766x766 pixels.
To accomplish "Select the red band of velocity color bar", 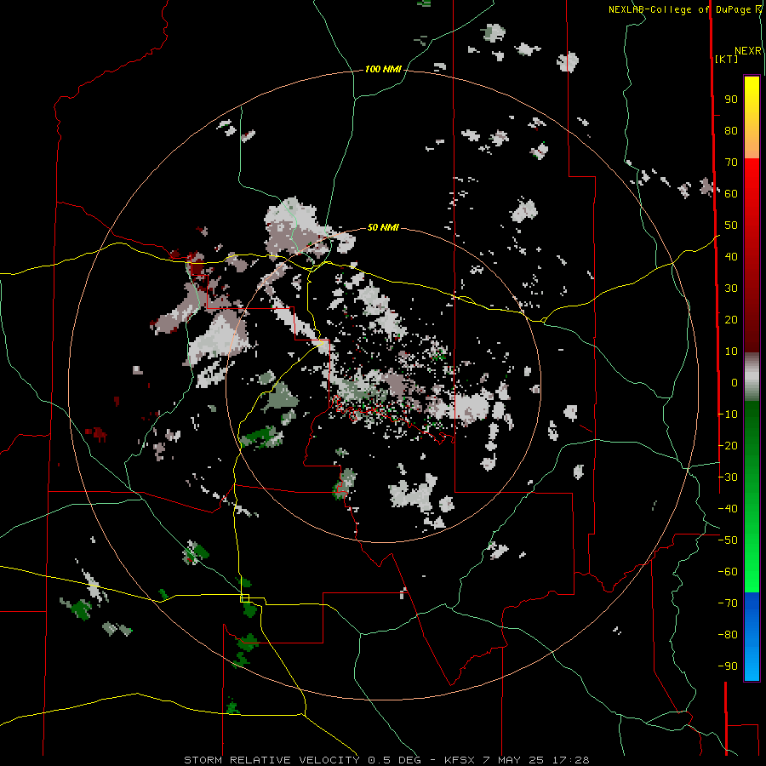I will click(x=752, y=255).
